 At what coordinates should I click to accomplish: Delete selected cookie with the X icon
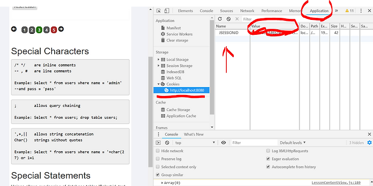coord(237,19)
